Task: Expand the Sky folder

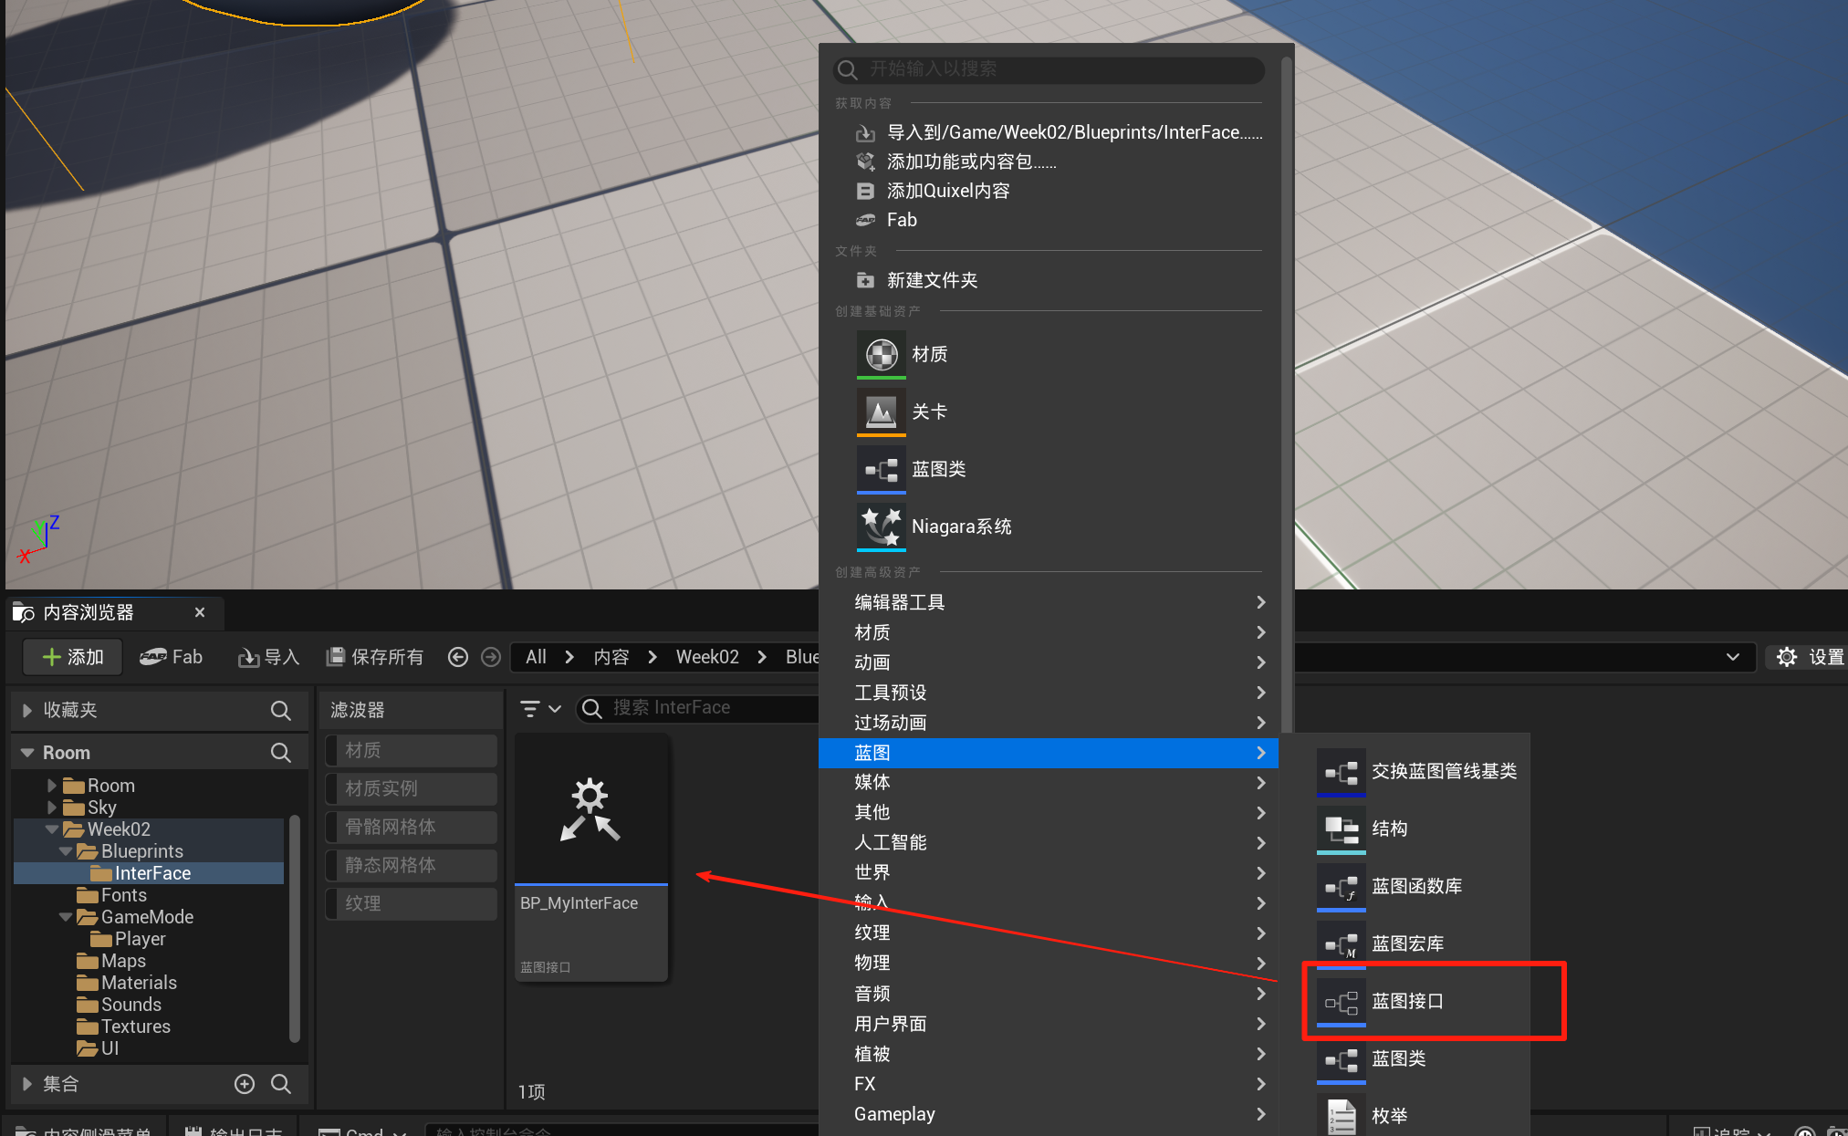Action: pos(52,808)
